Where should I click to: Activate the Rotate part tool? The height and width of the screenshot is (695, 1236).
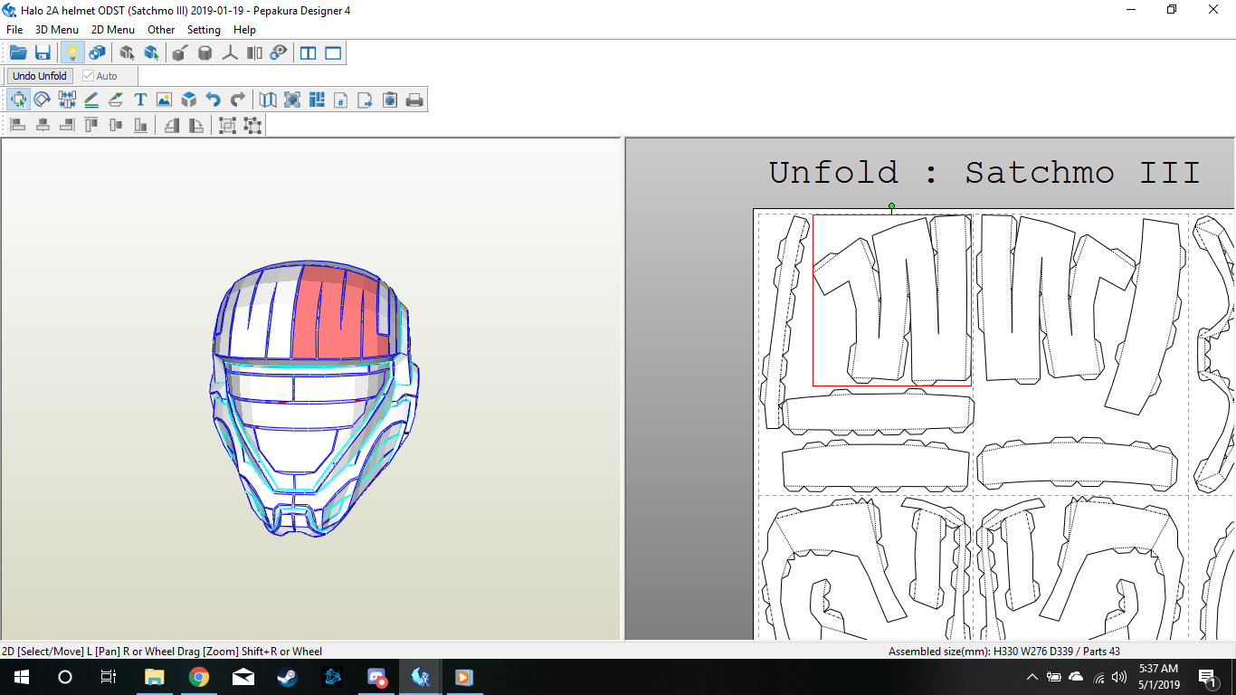click(43, 100)
